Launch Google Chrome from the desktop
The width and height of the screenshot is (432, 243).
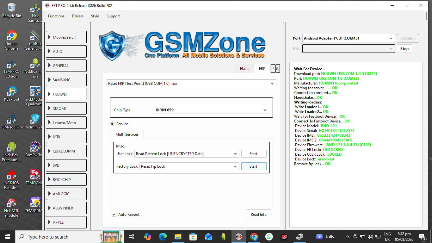pyautogui.click(x=12, y=40)
